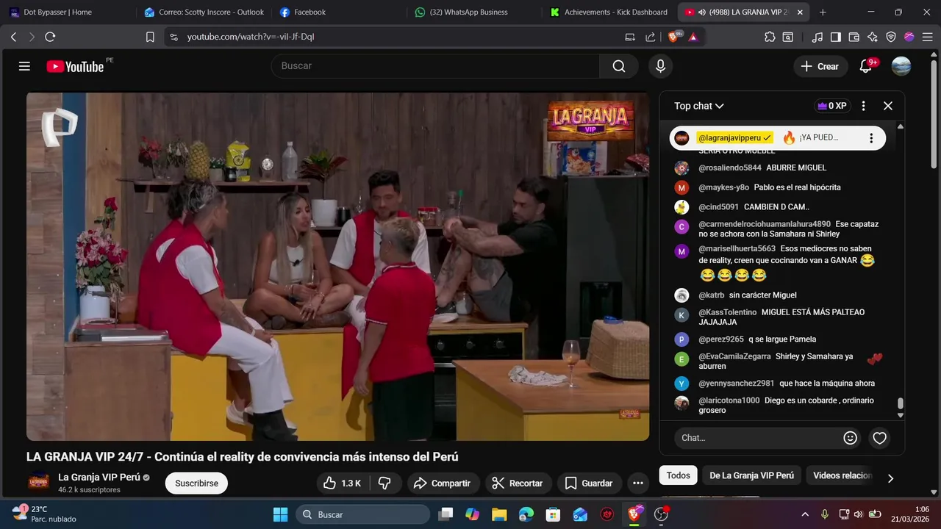Open the Brave Wallet icon
Image resolution: width=941 pixels, height=529 pixels.
(854, 37)
